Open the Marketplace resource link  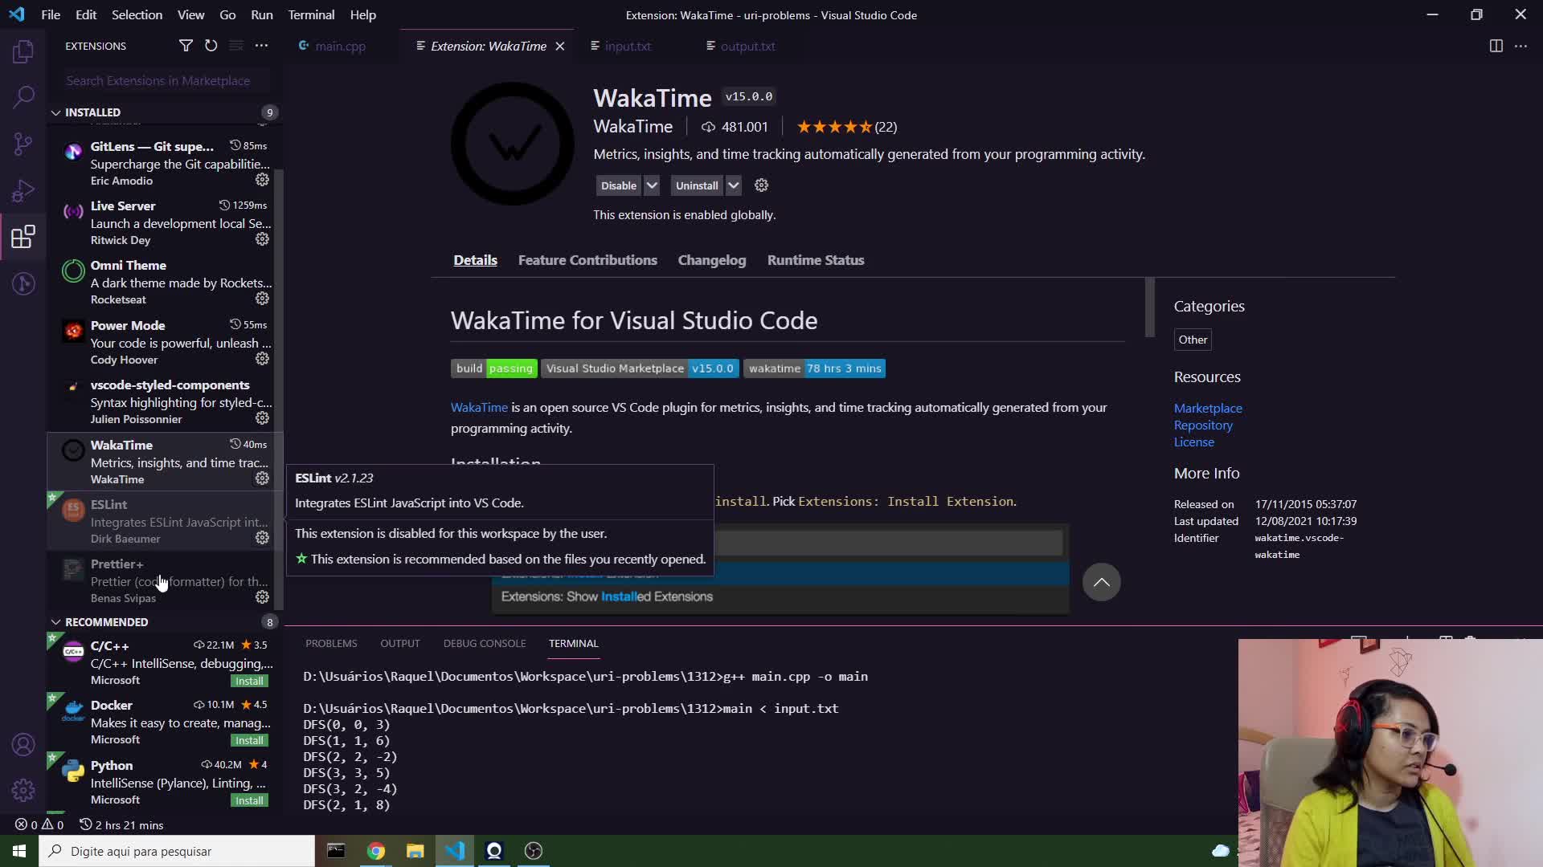pyautogui.click(x=1207, y=408)
